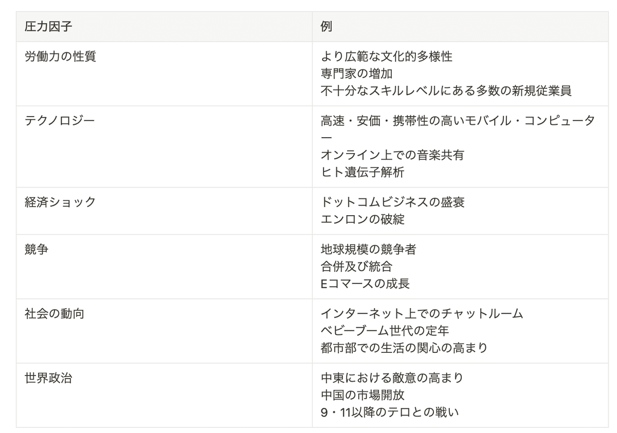Click the 例 column header cell
Screen dimensions: 617x433
click(x=460, y=27)
